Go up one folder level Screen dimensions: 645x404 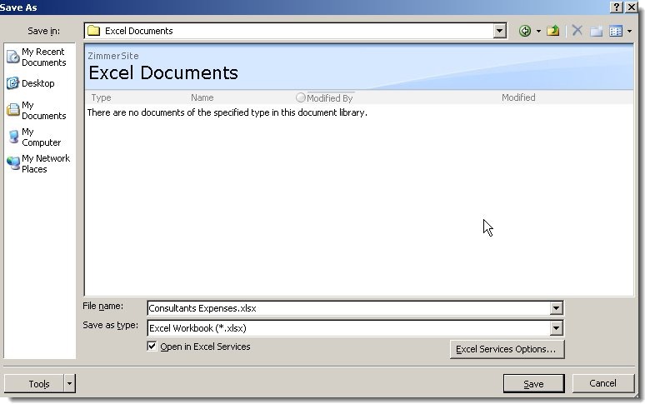[x=553, y=31]
